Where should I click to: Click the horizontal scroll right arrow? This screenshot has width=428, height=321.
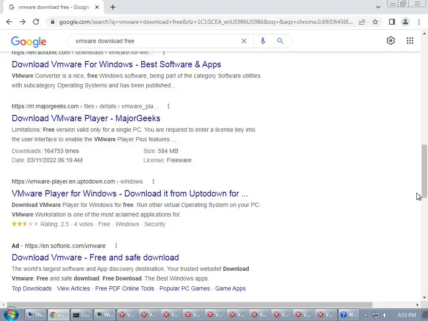[x=418, y=305]
